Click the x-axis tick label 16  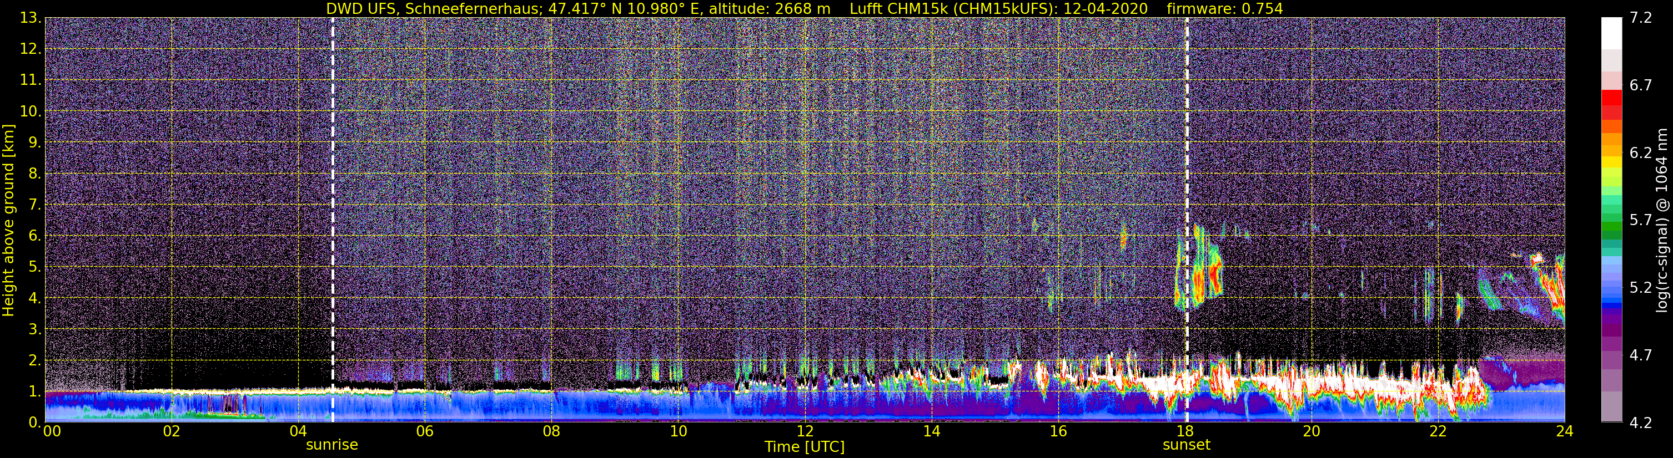click(1058, 431)
